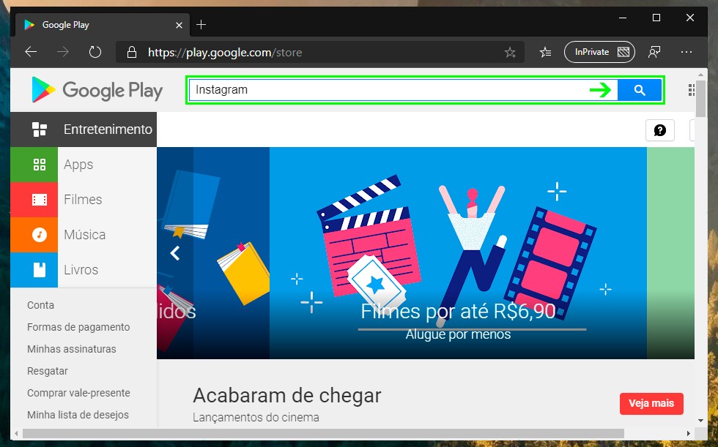Viewport: 718px width, 447px height.
Task: Click the blue Livros bookmark icon
Action: tap(40, 270)
